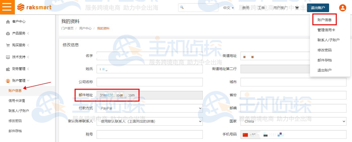This screenshot has height=142, width=352.
Task: Choose 账户信息 in the user dropdown menu
Action: point(325,20)
